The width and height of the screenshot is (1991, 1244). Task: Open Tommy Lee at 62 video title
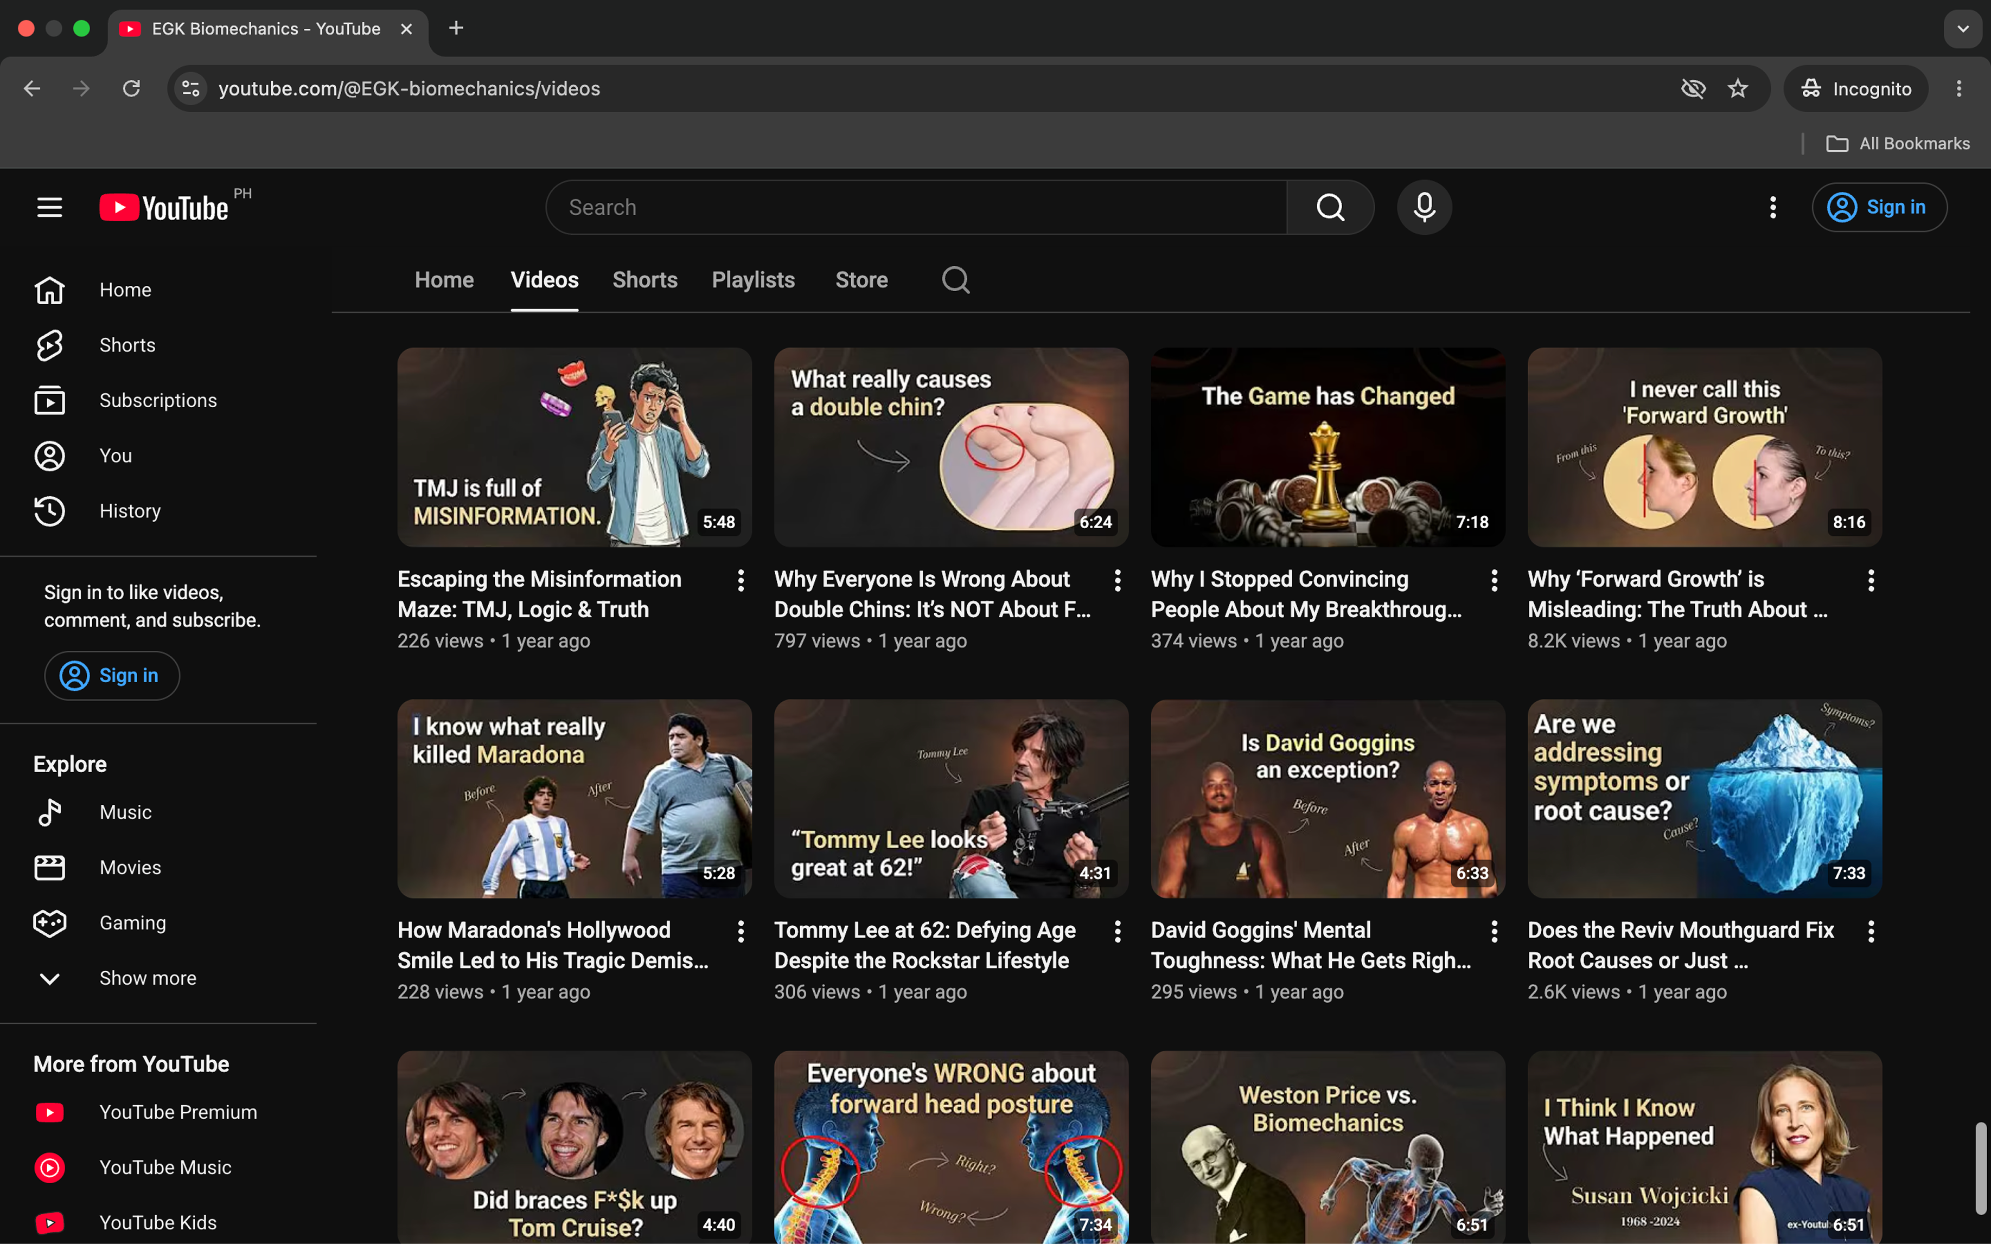tap(924, 945)
